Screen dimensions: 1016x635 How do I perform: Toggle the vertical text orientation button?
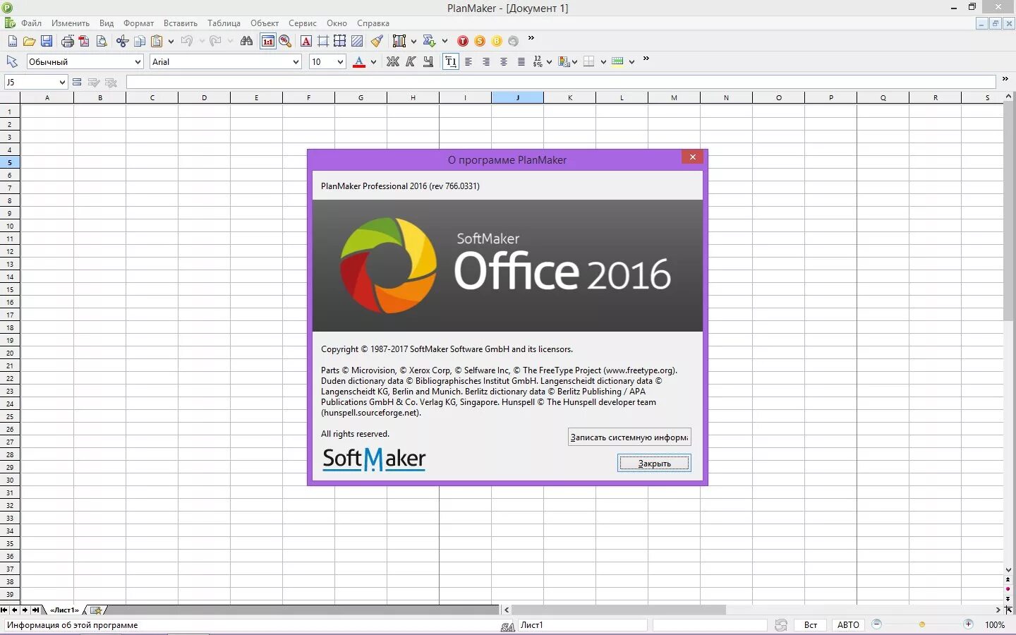coord(451,62)
